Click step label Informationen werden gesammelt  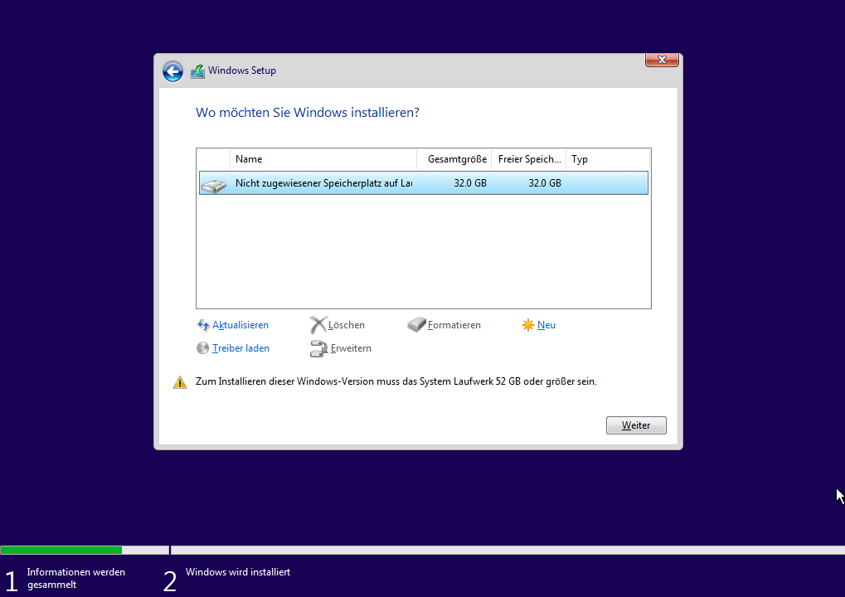point(76,578)
